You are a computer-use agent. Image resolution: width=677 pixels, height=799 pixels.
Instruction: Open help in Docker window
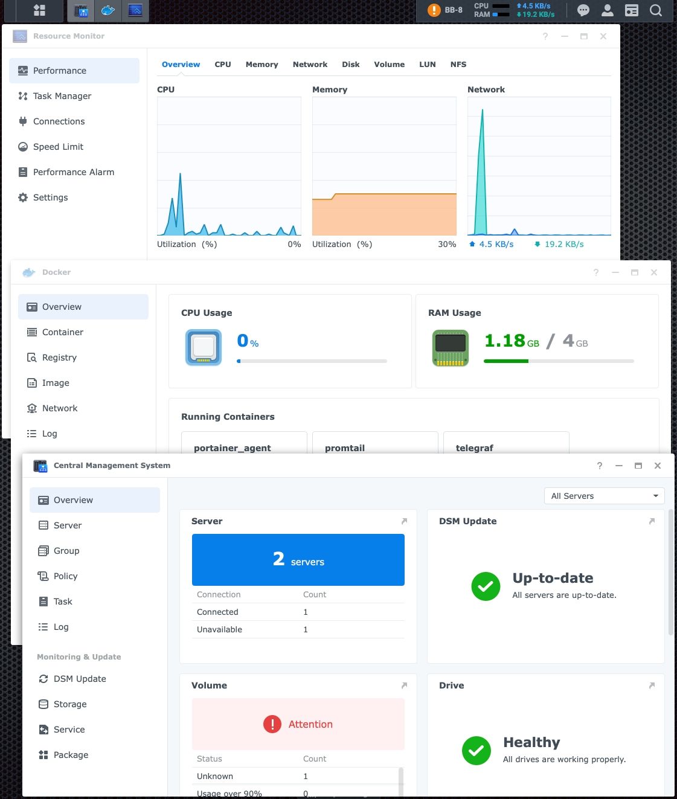click(x=596, y=272)
